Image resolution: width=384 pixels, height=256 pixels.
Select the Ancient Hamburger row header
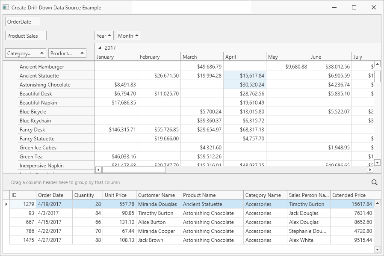tap(56, 67)
